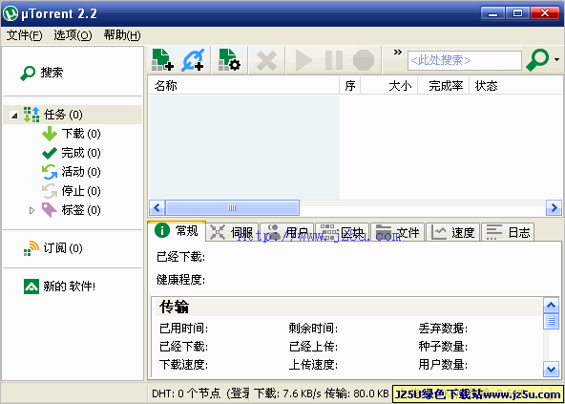Viewport: 565px width, 404px height.
Task: Expand toolbar overflow chevron
Action: coord(397,53)
